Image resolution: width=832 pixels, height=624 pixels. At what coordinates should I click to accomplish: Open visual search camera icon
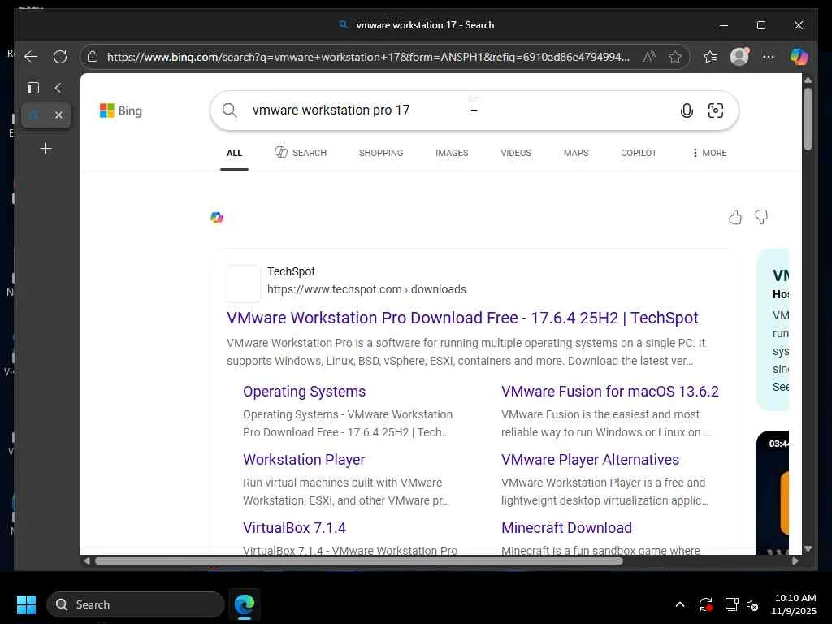click(x=715, y=110)
